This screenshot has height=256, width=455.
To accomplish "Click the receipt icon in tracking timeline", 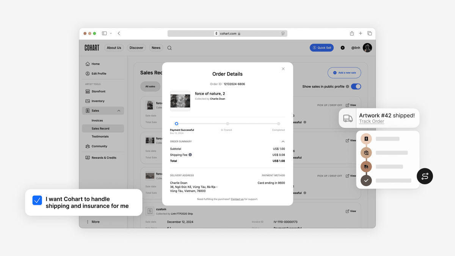I will click(366, 139).
